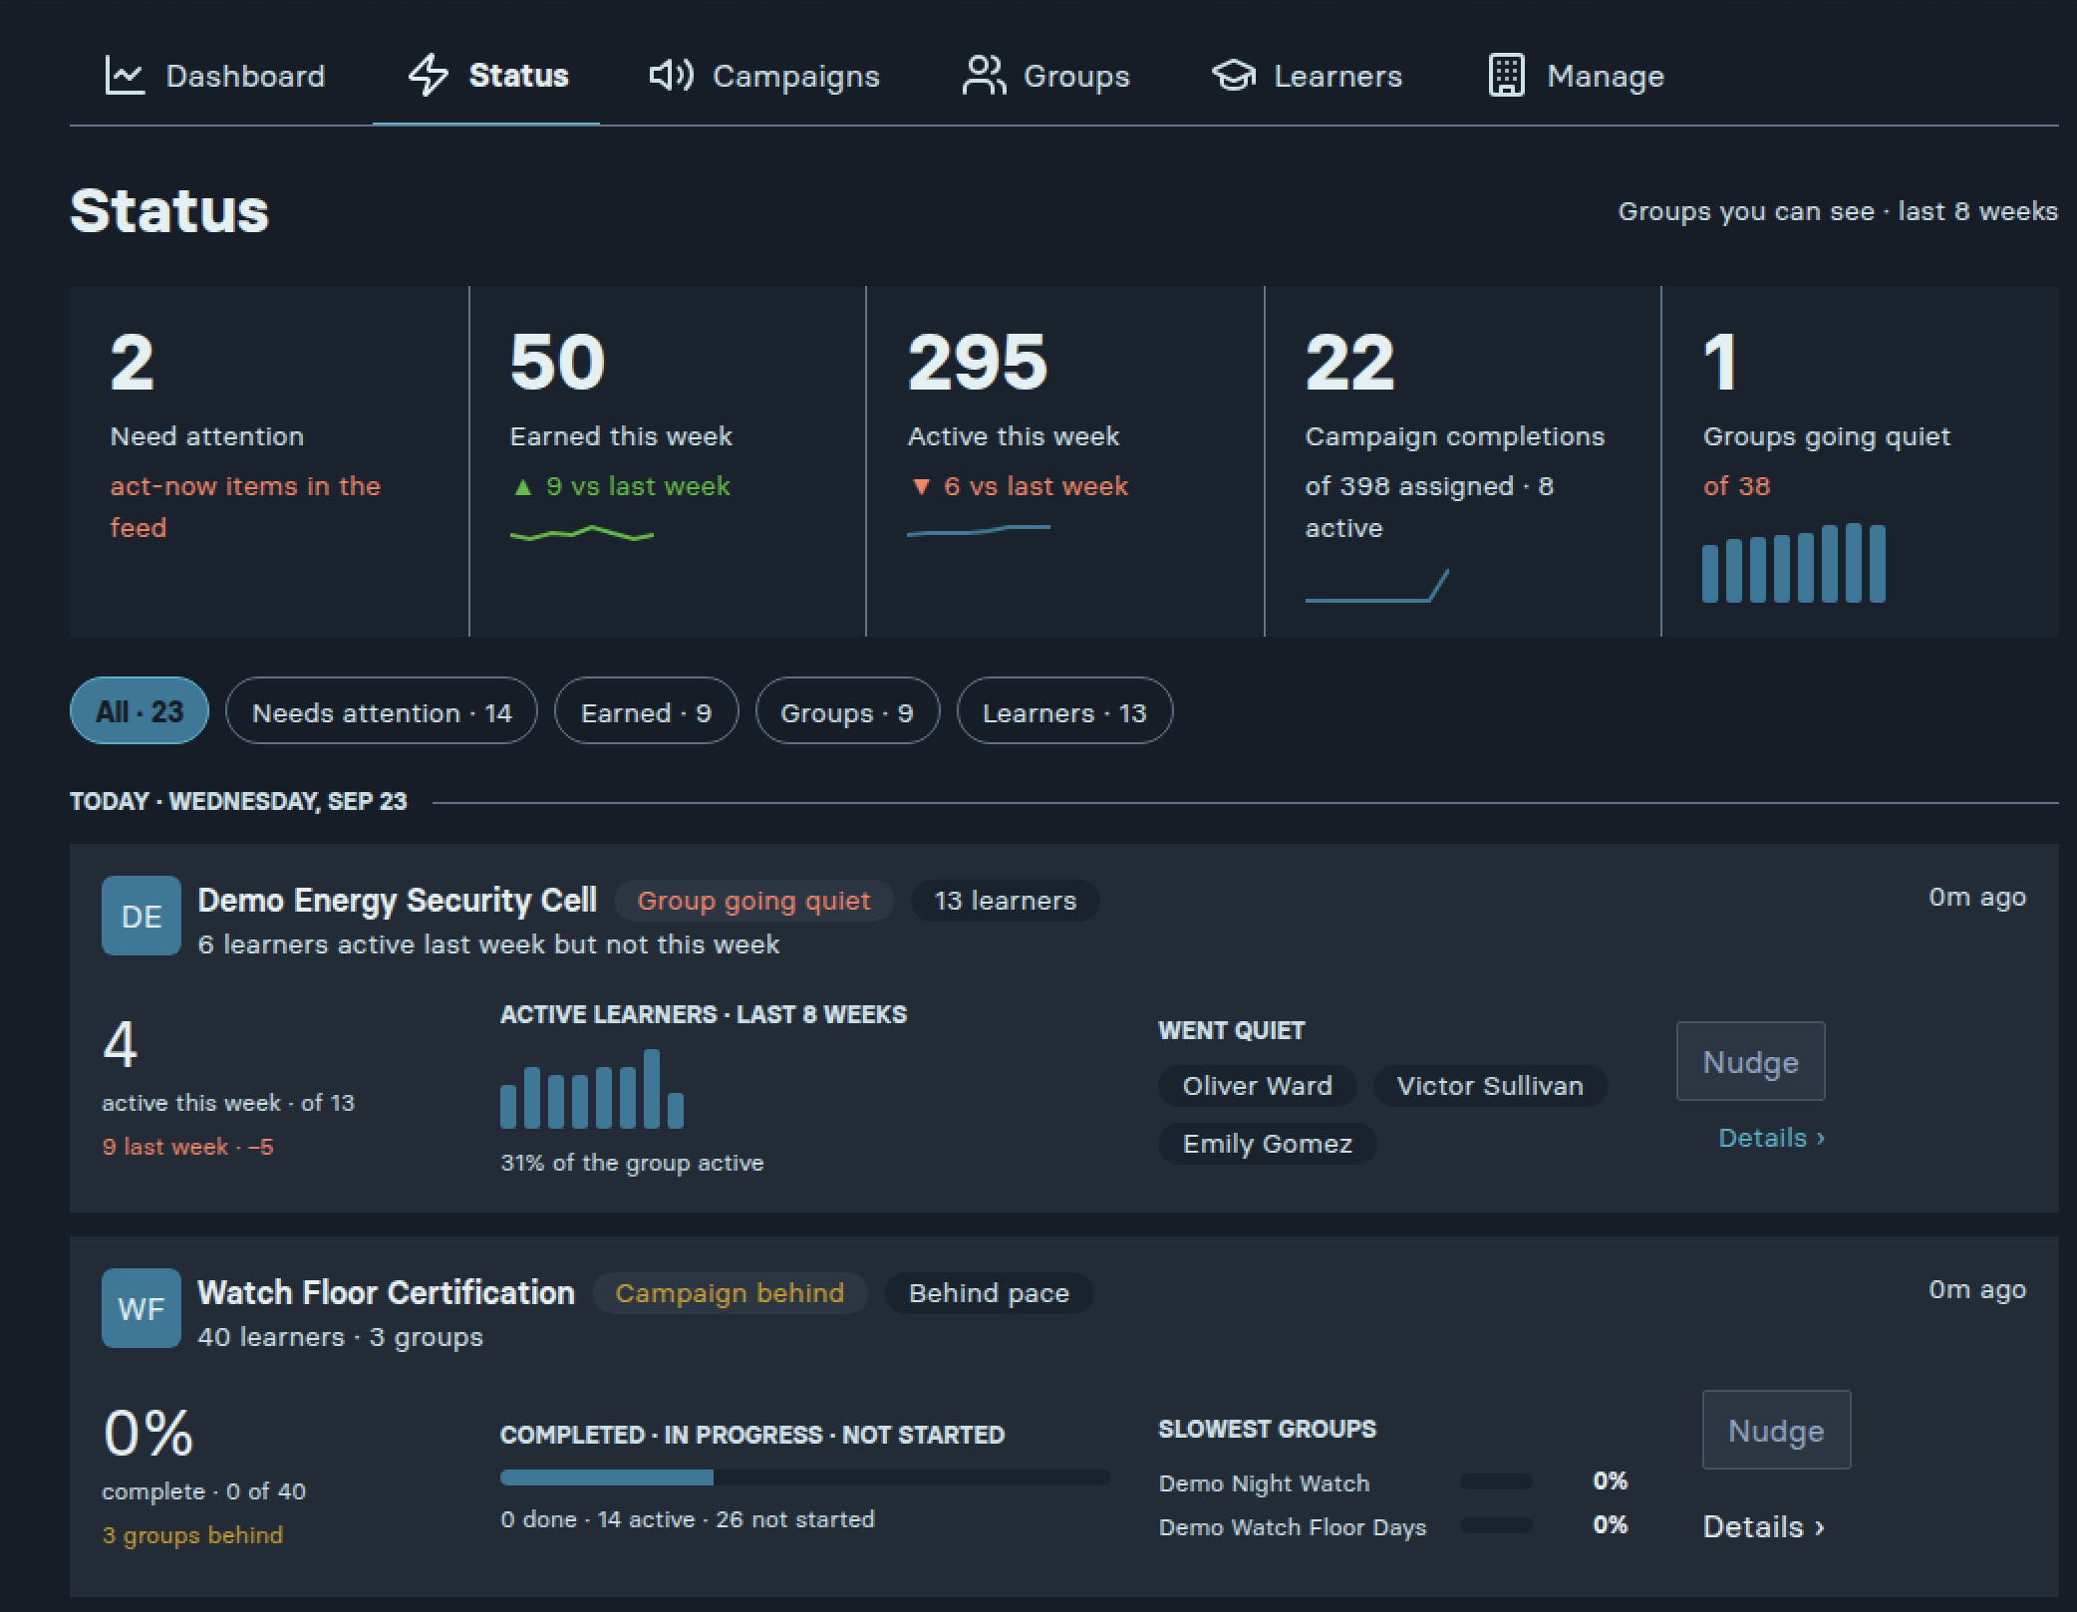Filter feed by Groups · 9

[847, 711]
